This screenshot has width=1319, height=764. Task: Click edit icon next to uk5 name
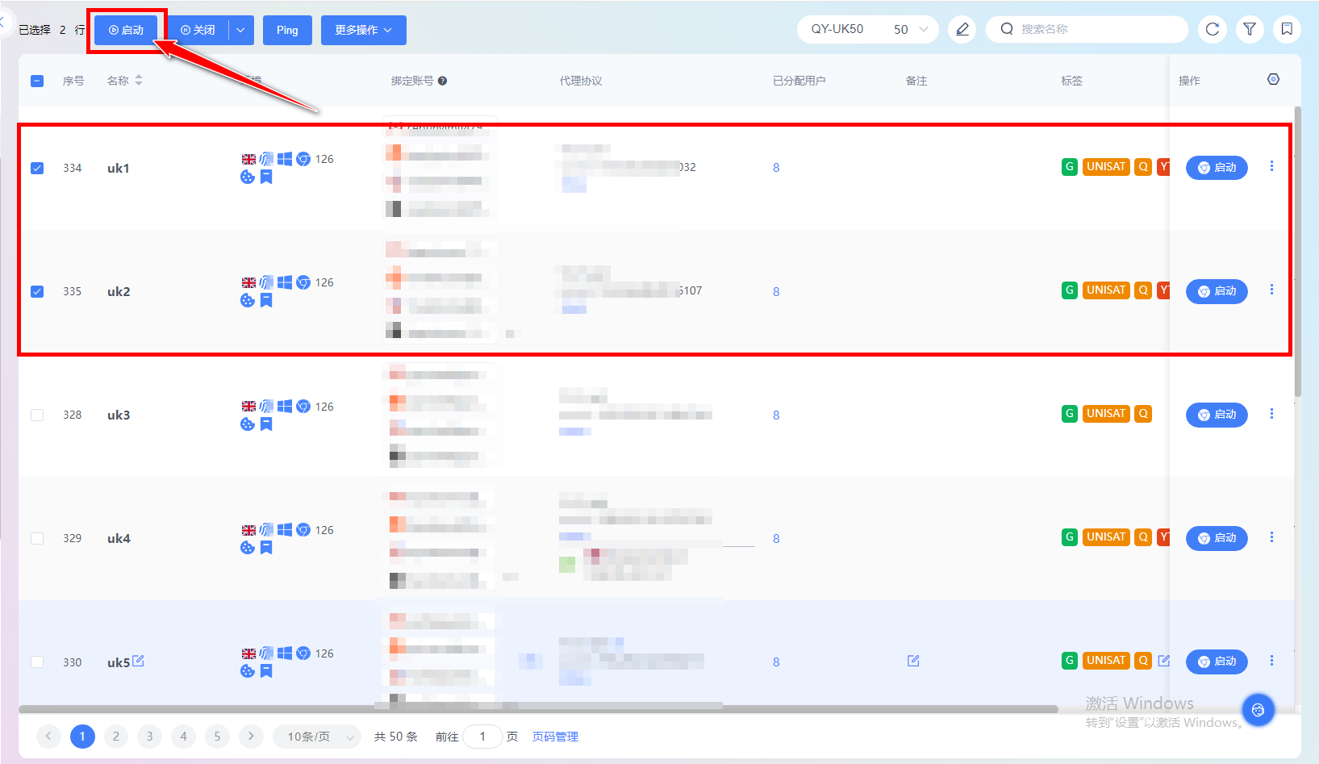(x=139, y=661)
